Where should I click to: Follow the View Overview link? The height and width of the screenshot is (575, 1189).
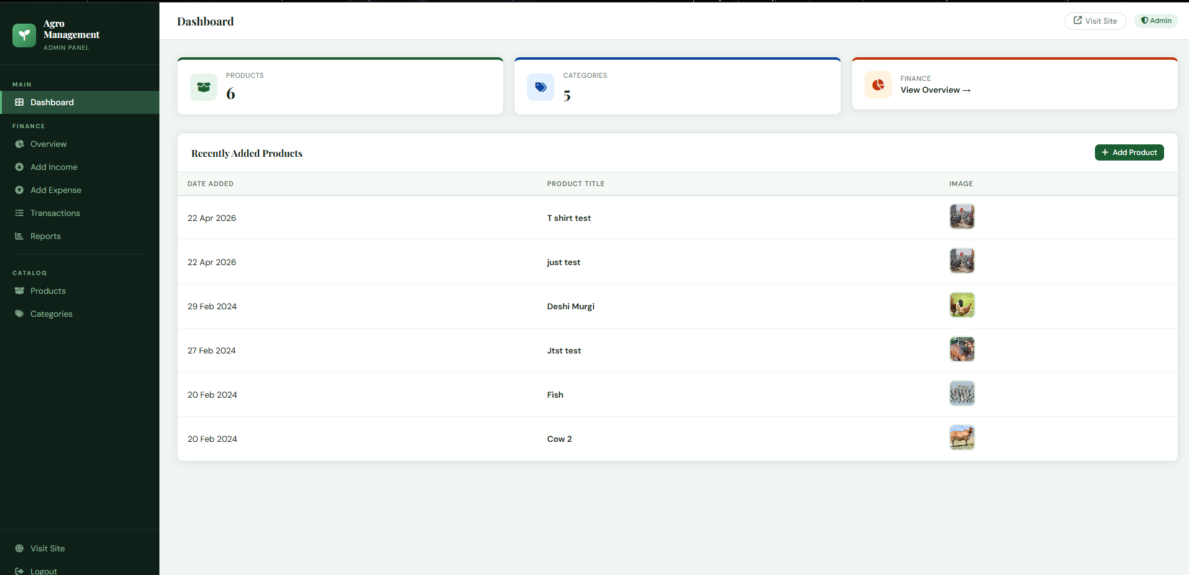pos(936,90)
